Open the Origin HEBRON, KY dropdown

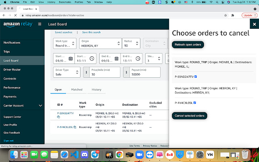click(x=101, y=43)
